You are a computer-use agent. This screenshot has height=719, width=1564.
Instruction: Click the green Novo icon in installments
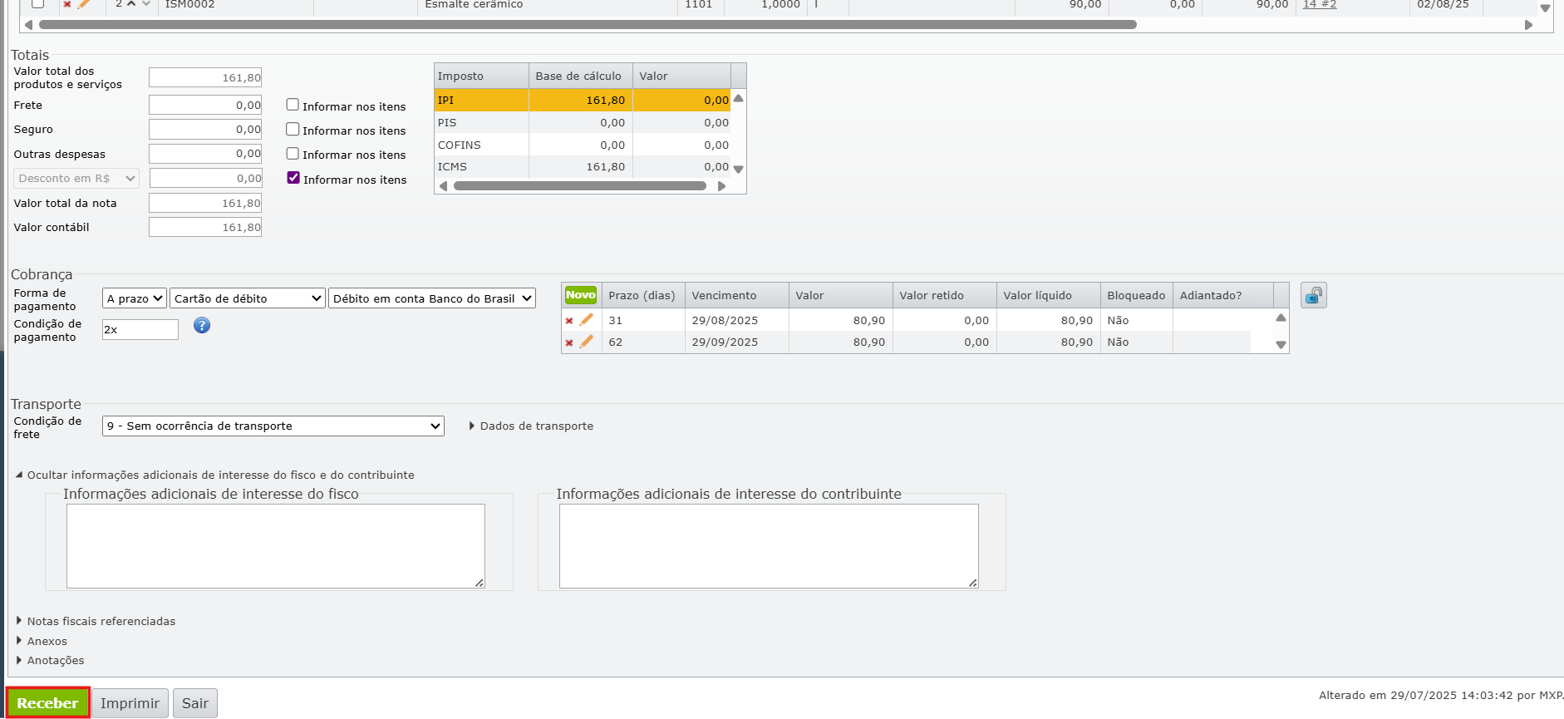pyautogui.click(x=581, y=295)
